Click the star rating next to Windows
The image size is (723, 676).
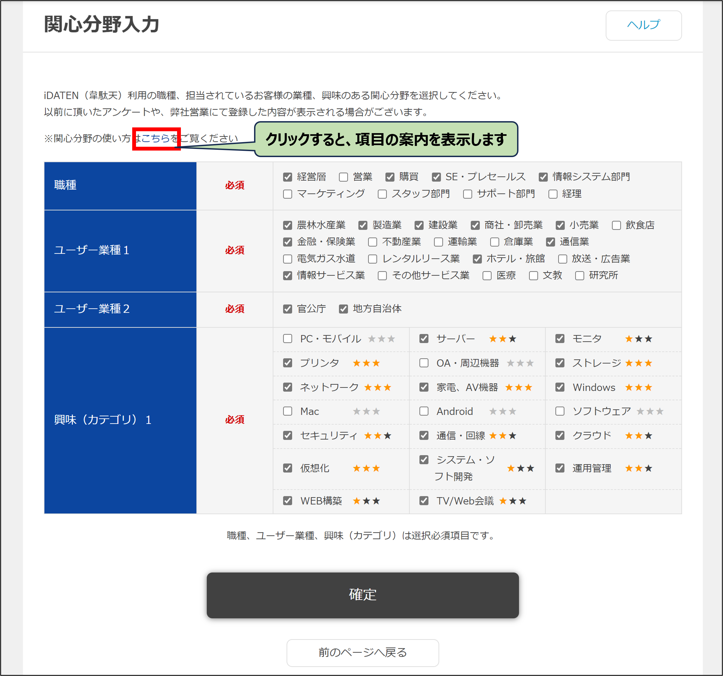coord(638,388)
